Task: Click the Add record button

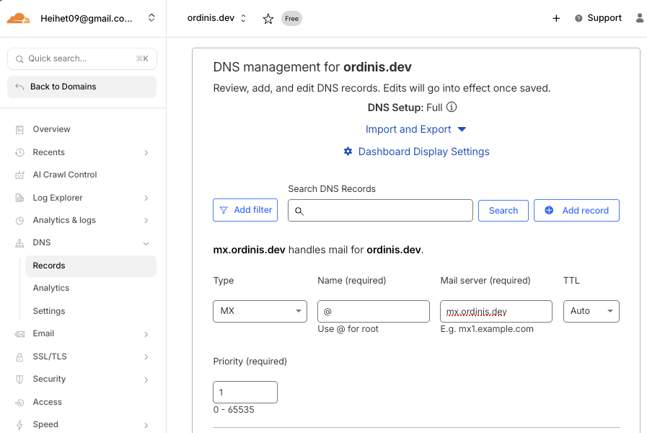Action: [x=576, y=211]
